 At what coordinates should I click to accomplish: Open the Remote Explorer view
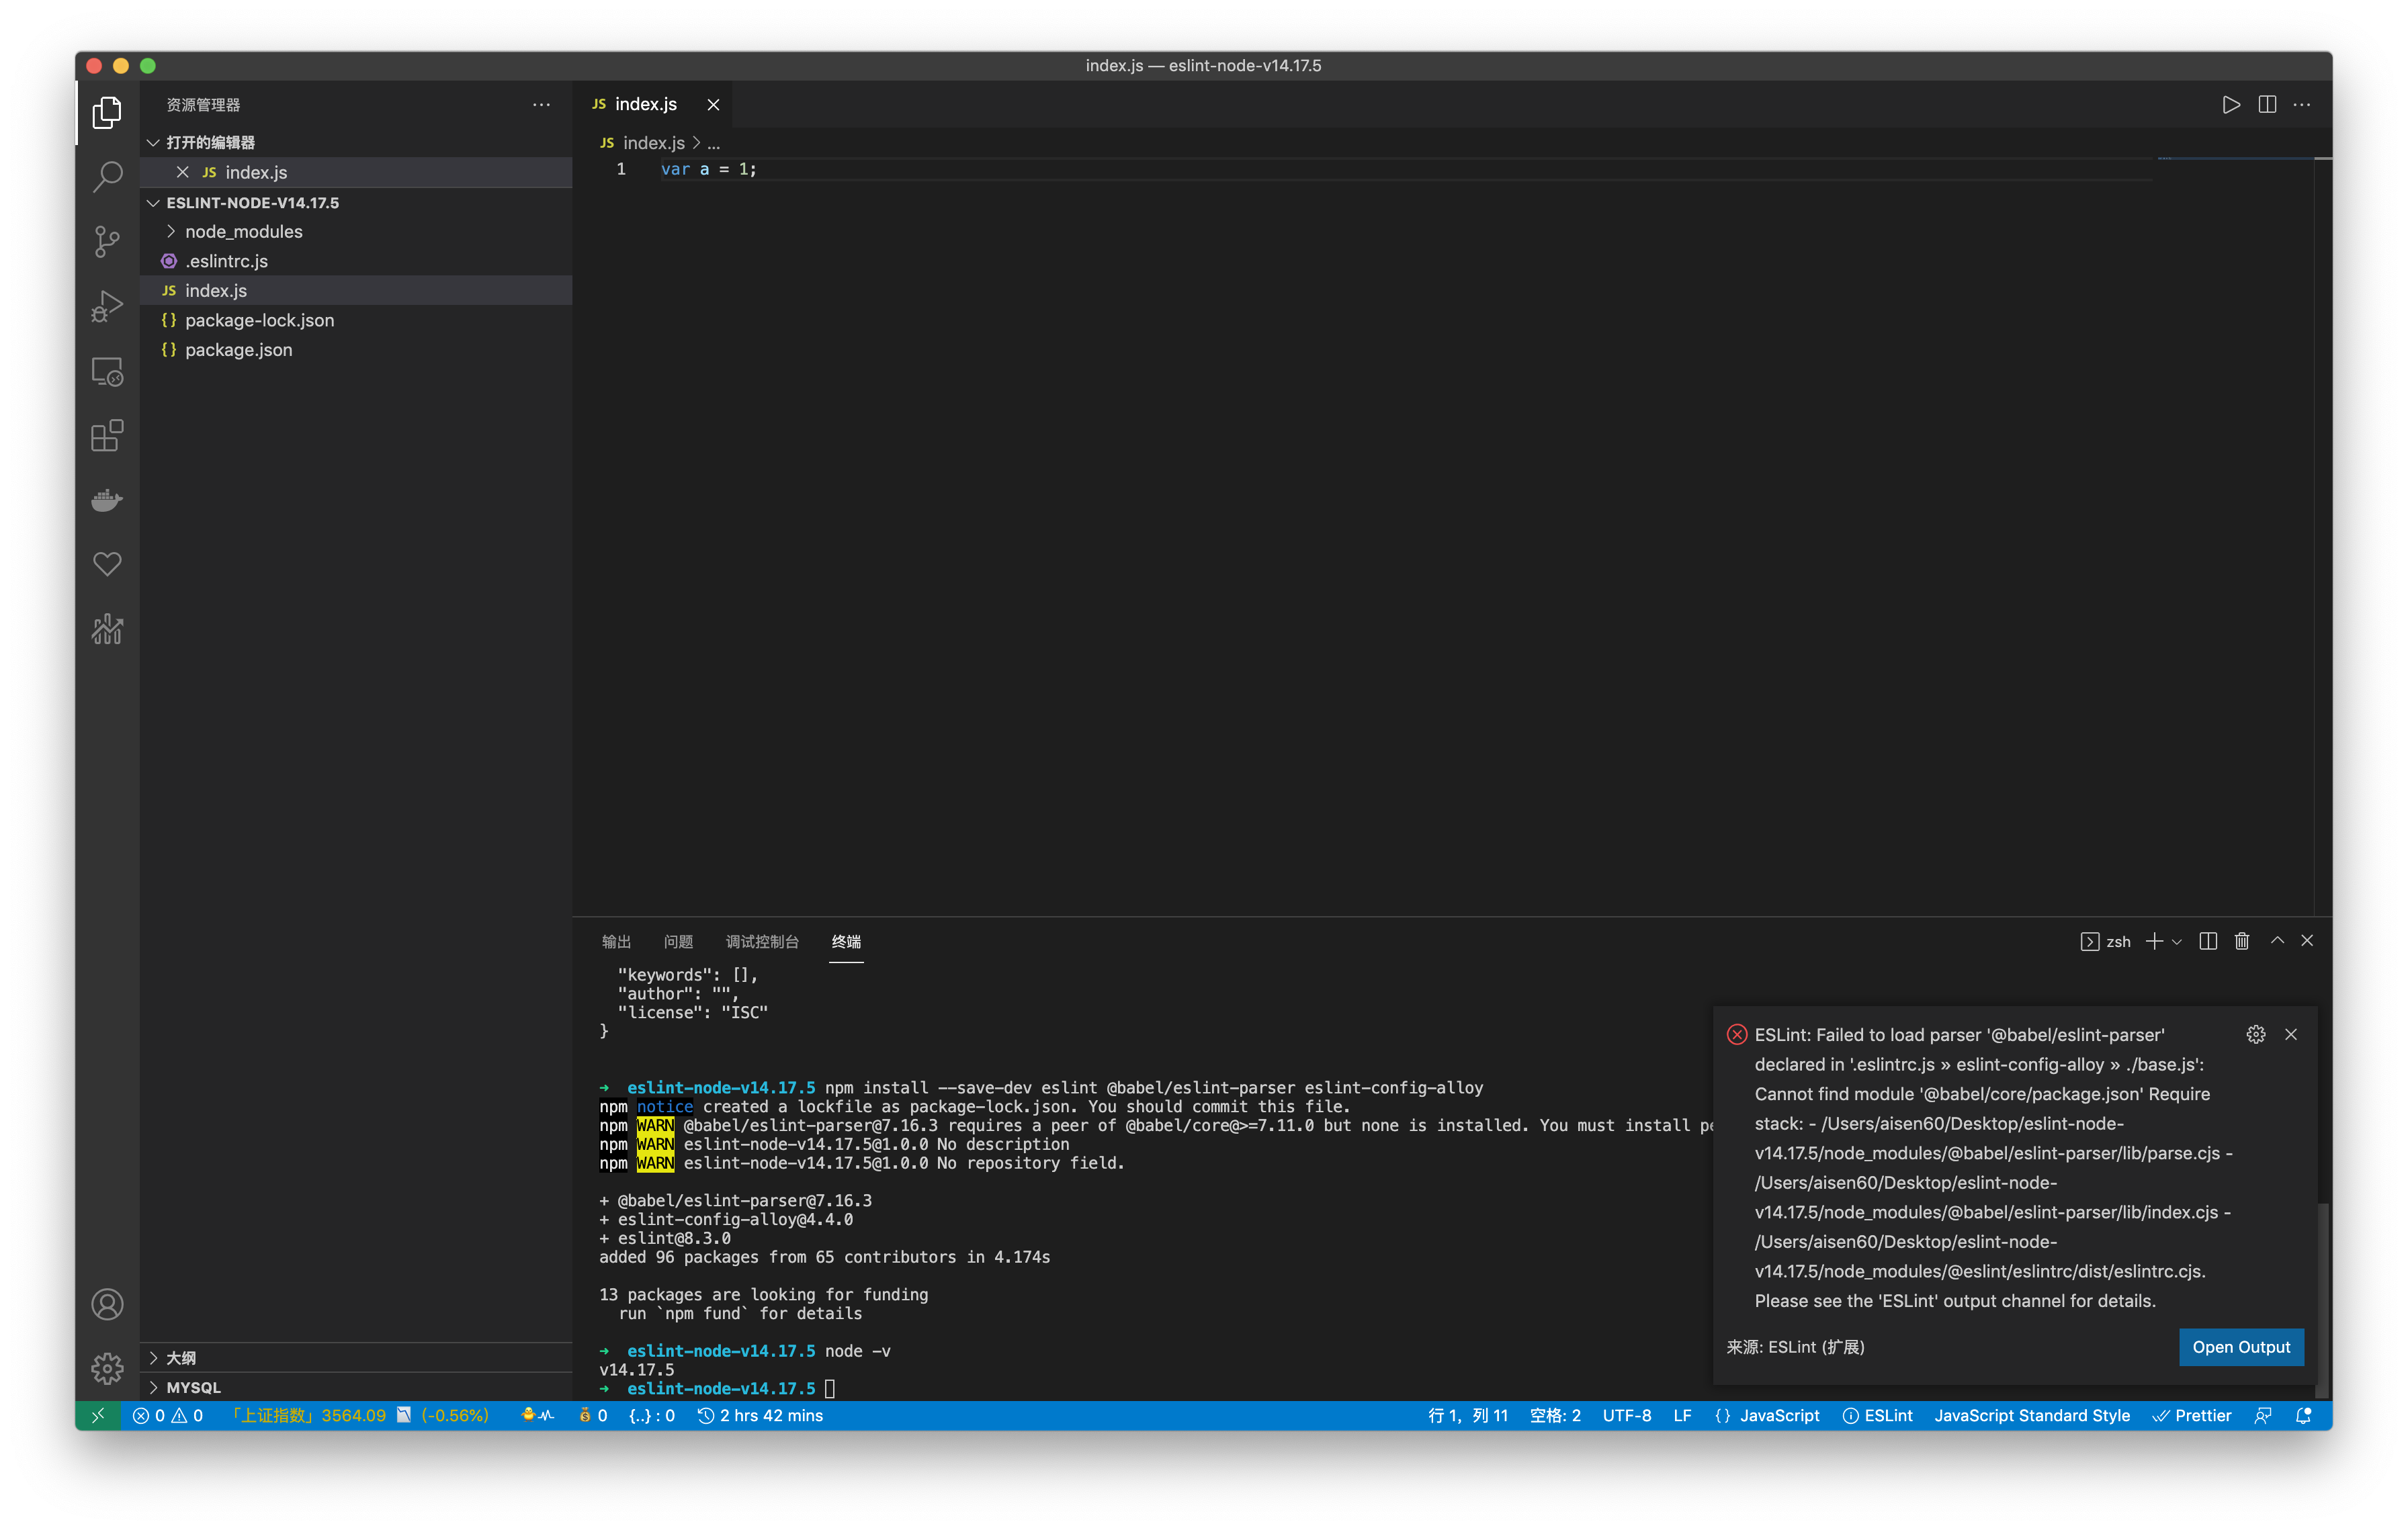[x=107, y=371]
